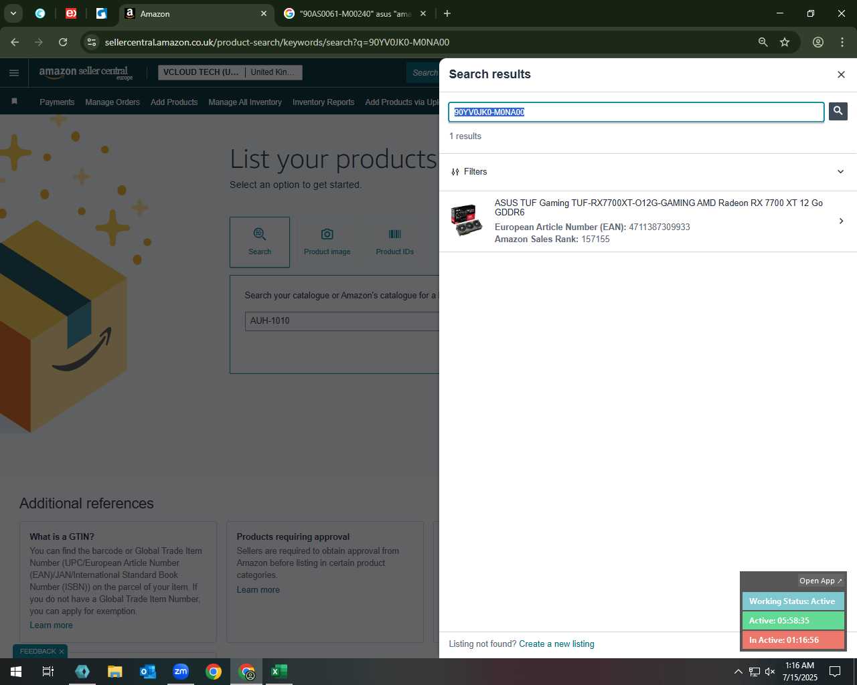
Task: Open the Payments menu item
Action: [57, 102]
